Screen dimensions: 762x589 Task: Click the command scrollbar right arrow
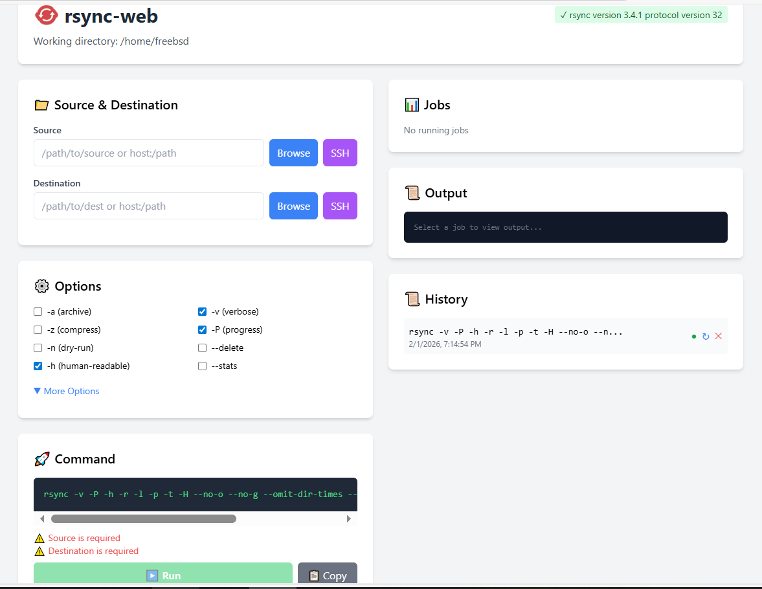348,518
